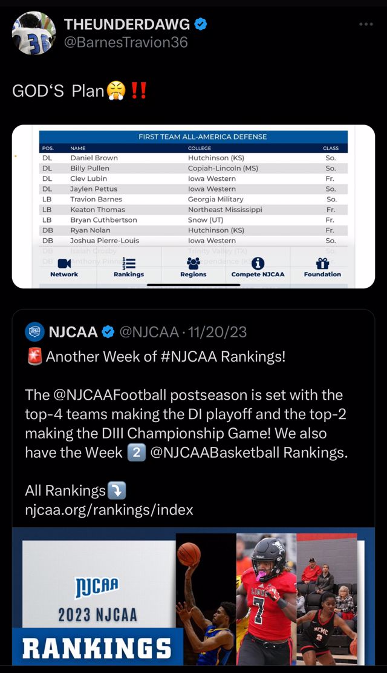The width and height of the screenshot is (387, 673).
Task: Open the 2023 NJCAA Rankings banner image
Action: (193, 597)
